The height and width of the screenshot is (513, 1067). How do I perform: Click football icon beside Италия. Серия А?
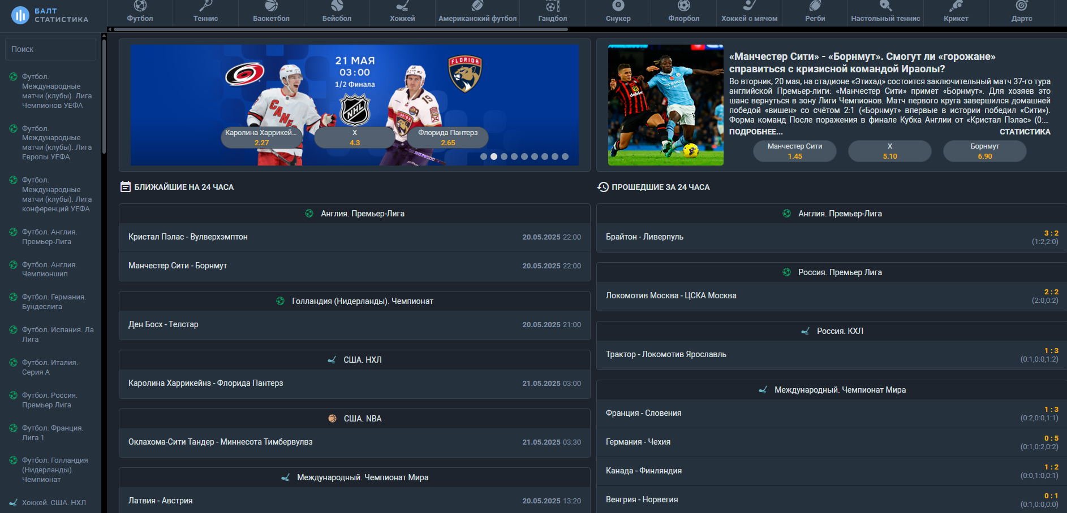pos(13,362)
